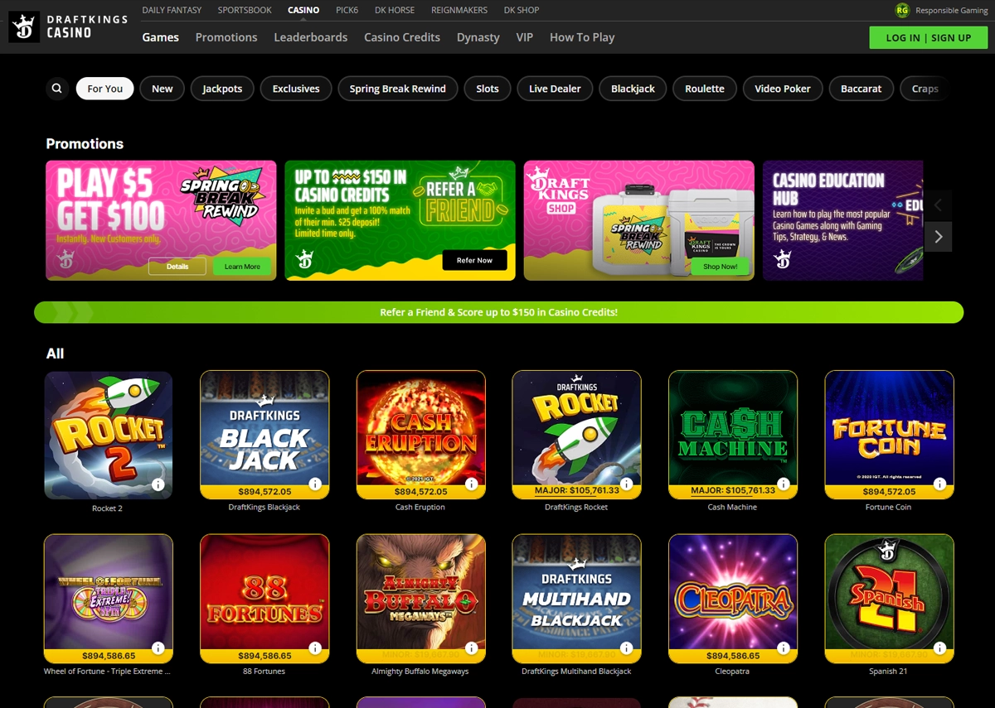Select the For You filter chip
This screenshot has width=995, height=708.
[105, 89]
